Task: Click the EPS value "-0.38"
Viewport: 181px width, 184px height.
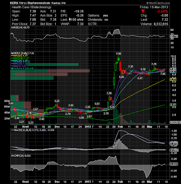Action: point(80,16)
